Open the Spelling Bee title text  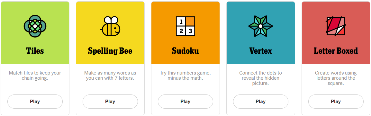[x=110, y=51]
